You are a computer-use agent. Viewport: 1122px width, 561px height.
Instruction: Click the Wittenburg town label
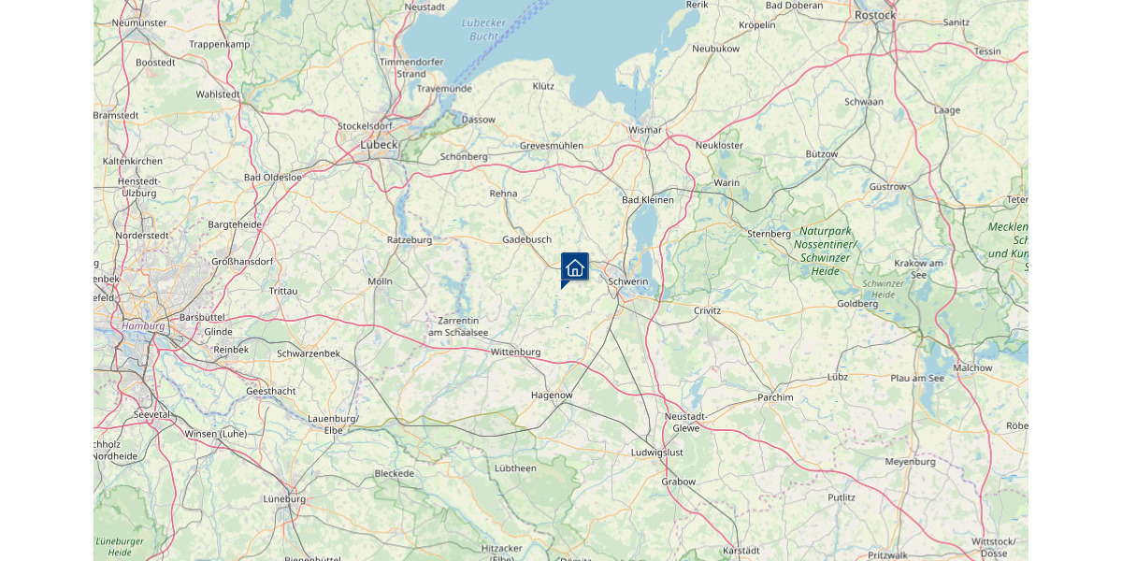pyautogui.click(x=516, y=352)
